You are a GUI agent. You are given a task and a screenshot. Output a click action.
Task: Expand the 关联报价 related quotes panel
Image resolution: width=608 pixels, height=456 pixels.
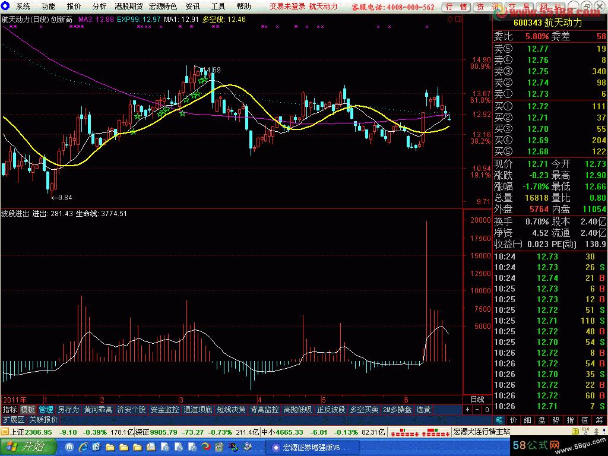(x=44, y=420)
